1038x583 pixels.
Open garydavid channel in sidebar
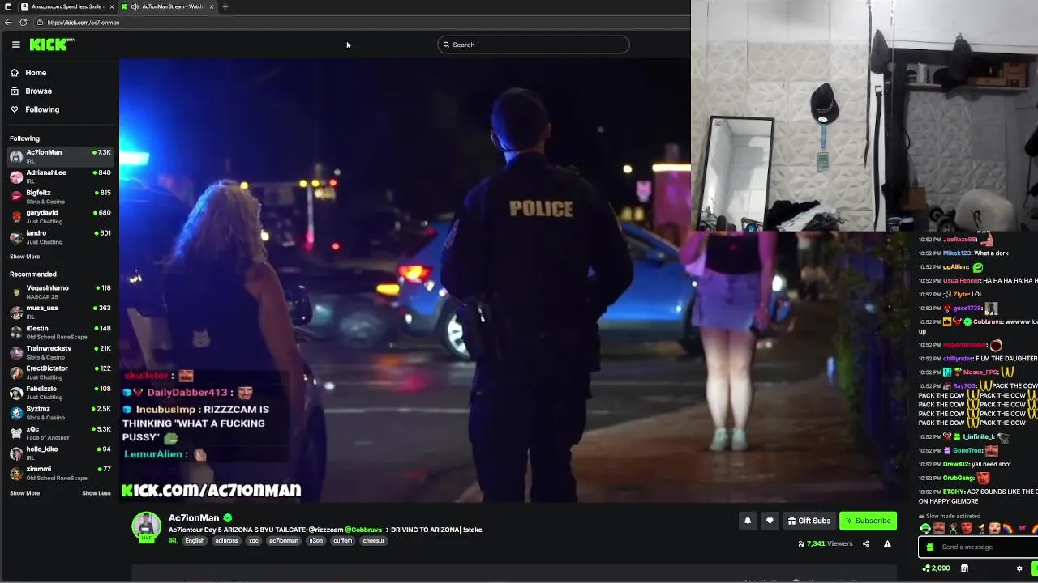(60, 216)
